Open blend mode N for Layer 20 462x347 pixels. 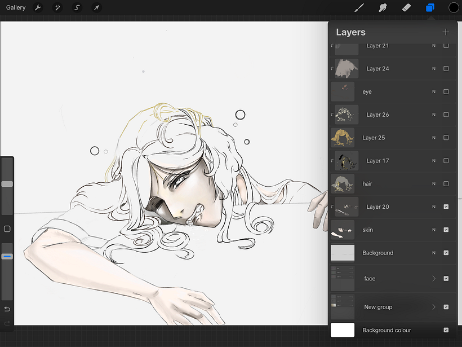pyautogui.click(x=434, y=207)
